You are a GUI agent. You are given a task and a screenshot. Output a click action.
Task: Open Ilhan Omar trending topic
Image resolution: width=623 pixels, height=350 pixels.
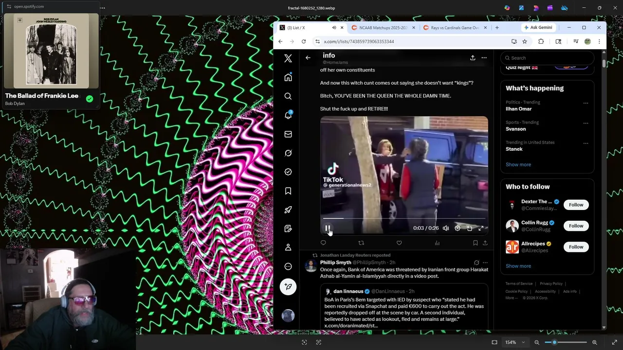[518, 109]
